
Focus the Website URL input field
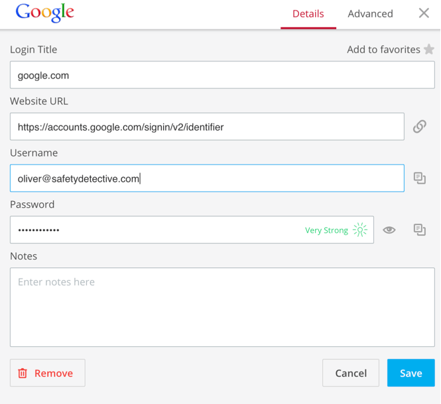(207, 127)
